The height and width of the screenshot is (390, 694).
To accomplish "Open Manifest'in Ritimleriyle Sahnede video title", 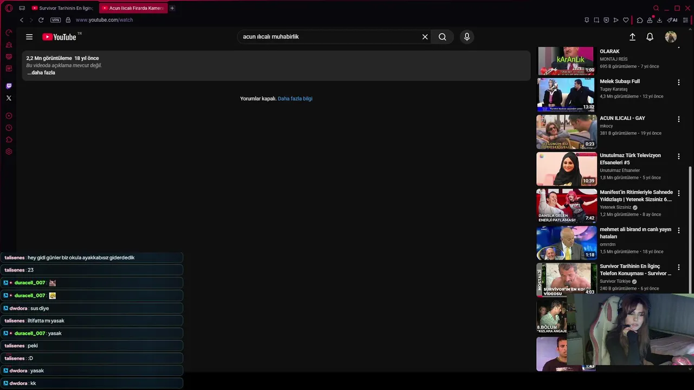I will click(x=636, y=196).
